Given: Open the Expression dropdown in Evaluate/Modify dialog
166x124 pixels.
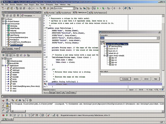Looking at the screenshot, I should (158, 38).
